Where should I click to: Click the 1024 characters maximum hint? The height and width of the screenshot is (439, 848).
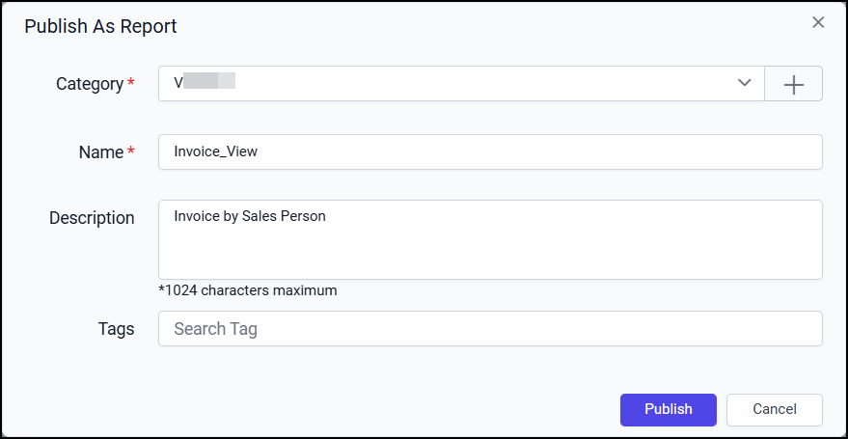(248, 290)
